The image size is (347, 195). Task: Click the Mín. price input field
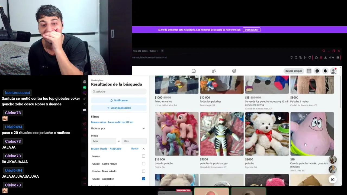[x=104, y=141]
